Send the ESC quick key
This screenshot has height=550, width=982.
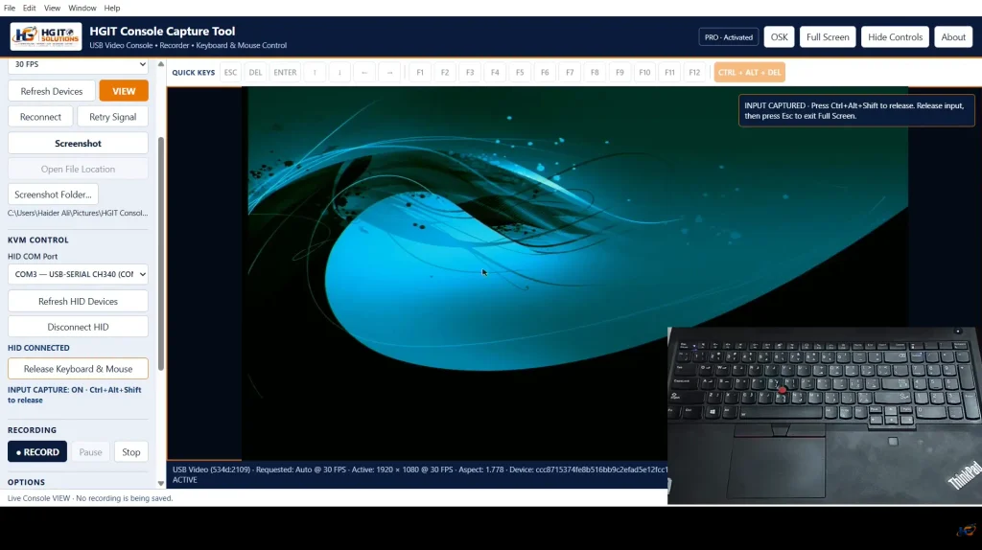coord(230,73)
